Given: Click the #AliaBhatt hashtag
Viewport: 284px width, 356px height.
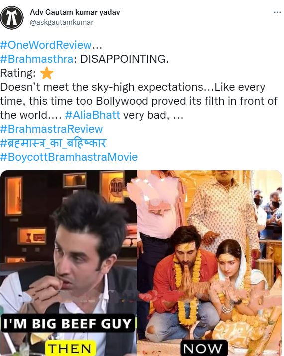Looking at the screenshot, I should [x=92, y=115].
